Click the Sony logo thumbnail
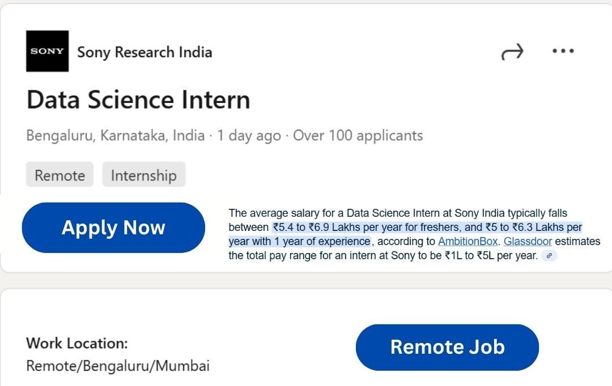Screen dimensions: 612x386 pyautogui.click(x=47, y=52)
